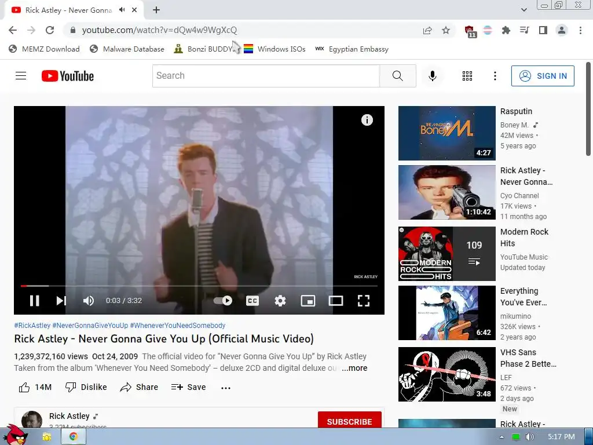The height and width of the screenshot is (445, 593).
Task: Focus the YouTube search field
Action: [266, 76]
